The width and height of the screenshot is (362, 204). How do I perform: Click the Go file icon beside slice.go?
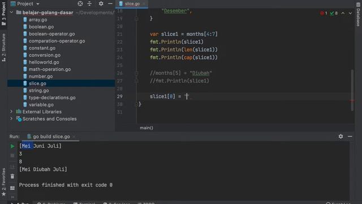click(25, 83)
